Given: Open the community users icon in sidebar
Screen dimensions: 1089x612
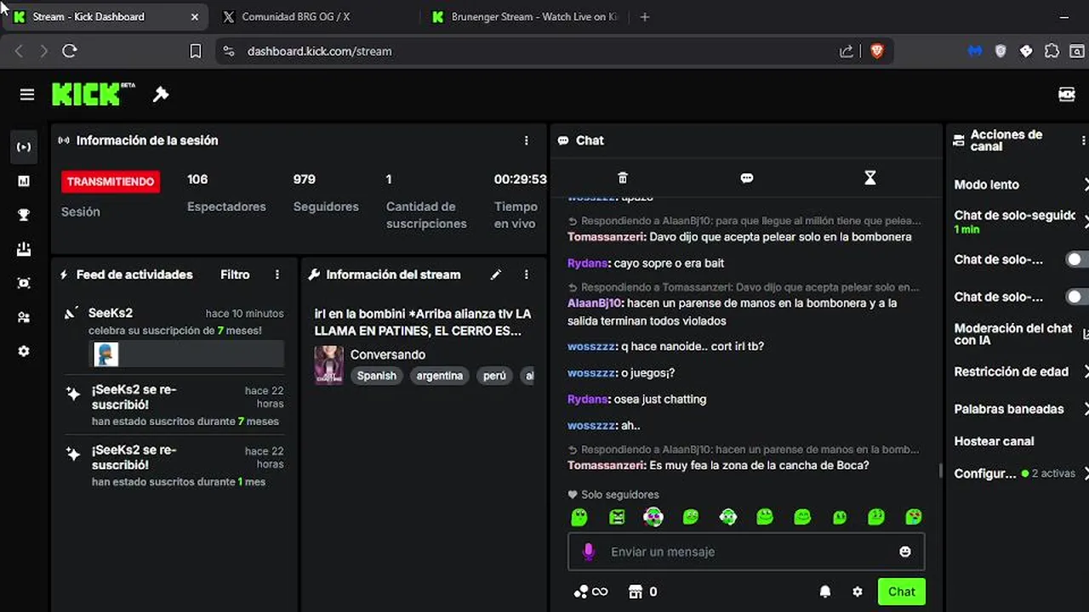Looking at the screenshot, I should pos(24,317).
